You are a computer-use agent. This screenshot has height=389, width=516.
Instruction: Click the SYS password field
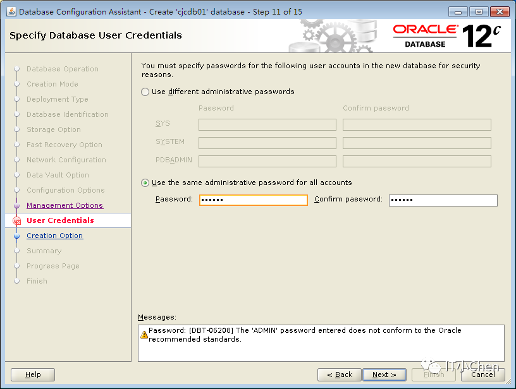(x=267, y=125)
